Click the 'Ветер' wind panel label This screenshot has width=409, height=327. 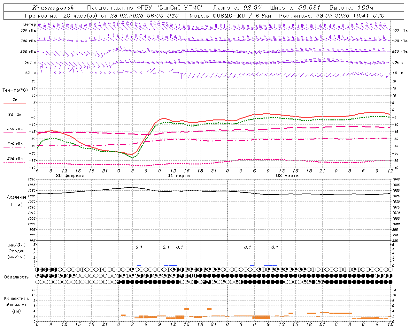coord(29,24)
